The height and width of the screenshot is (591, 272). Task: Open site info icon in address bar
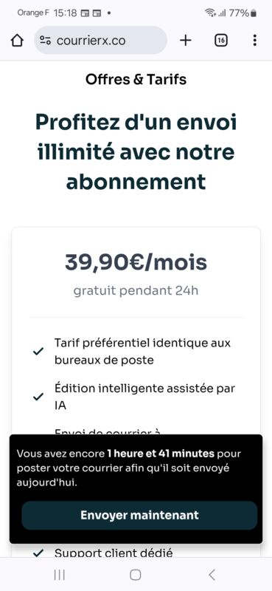tap(45, 41)
